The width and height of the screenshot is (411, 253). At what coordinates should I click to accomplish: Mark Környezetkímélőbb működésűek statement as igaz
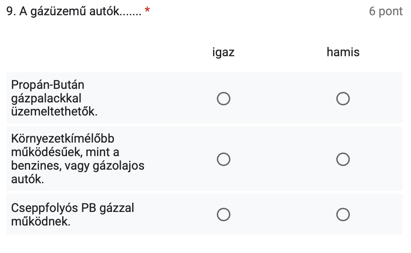pyautogui.click(x=223, y=159)
